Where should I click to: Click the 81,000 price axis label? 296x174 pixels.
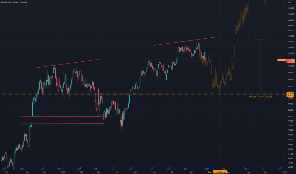click(x=290, y=117)
